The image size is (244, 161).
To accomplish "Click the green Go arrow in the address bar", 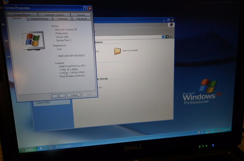I will coord(167,37).
